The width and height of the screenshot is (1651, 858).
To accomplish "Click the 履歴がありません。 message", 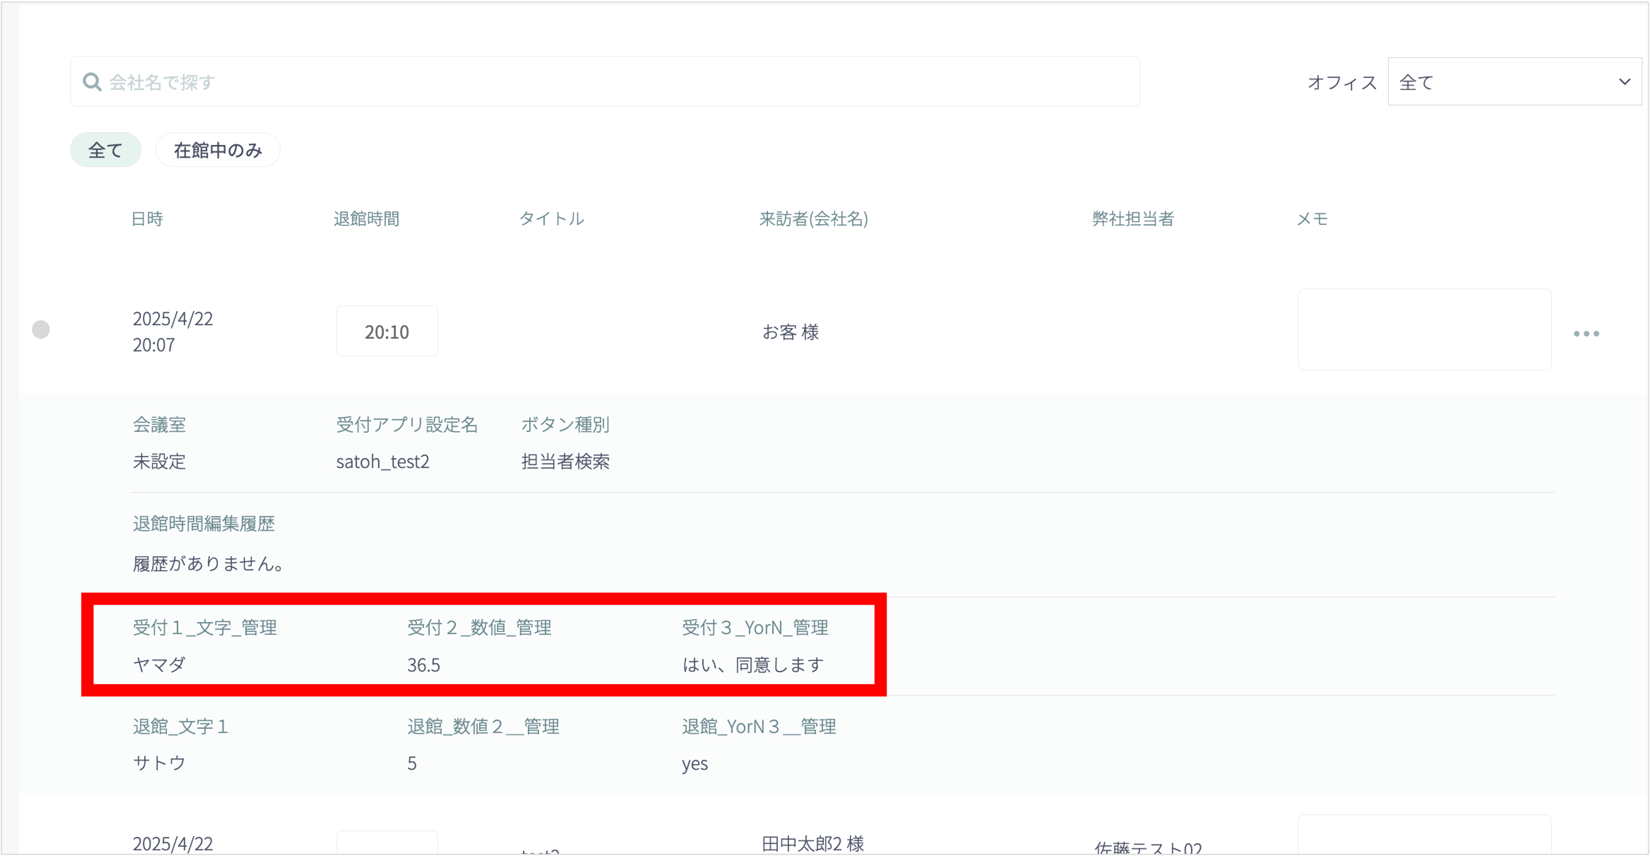I will [208, 563].
